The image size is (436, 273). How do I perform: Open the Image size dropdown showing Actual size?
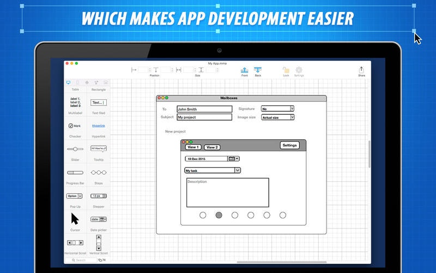[x=277, y=117]
